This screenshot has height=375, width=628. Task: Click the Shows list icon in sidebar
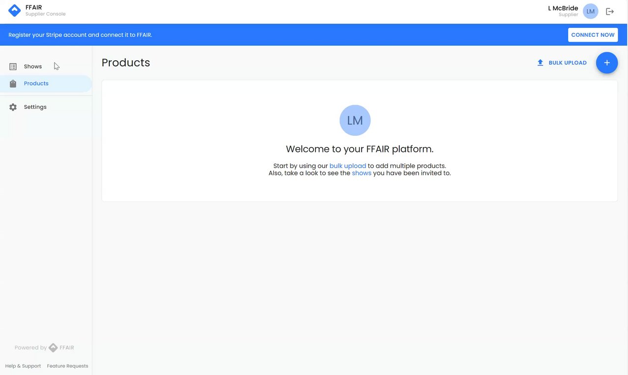pos(13,67)
